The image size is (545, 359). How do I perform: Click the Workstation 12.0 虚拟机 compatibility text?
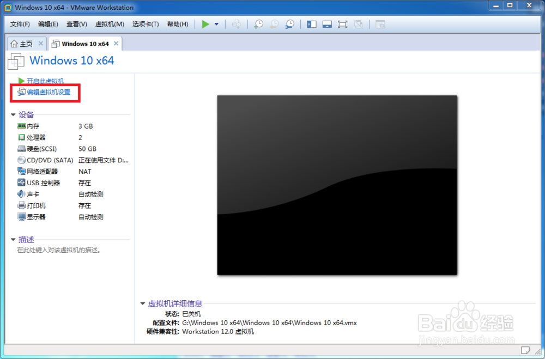point(218,332)
